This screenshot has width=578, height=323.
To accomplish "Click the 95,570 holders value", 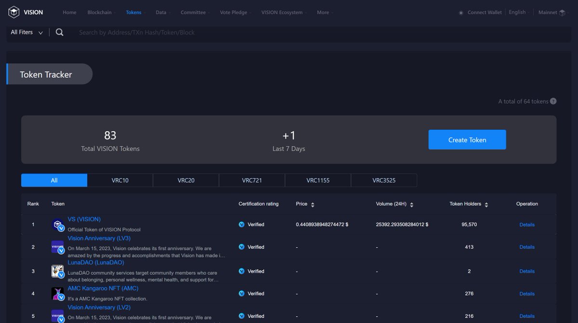I will pyautogui.click(x=469, y=224).
